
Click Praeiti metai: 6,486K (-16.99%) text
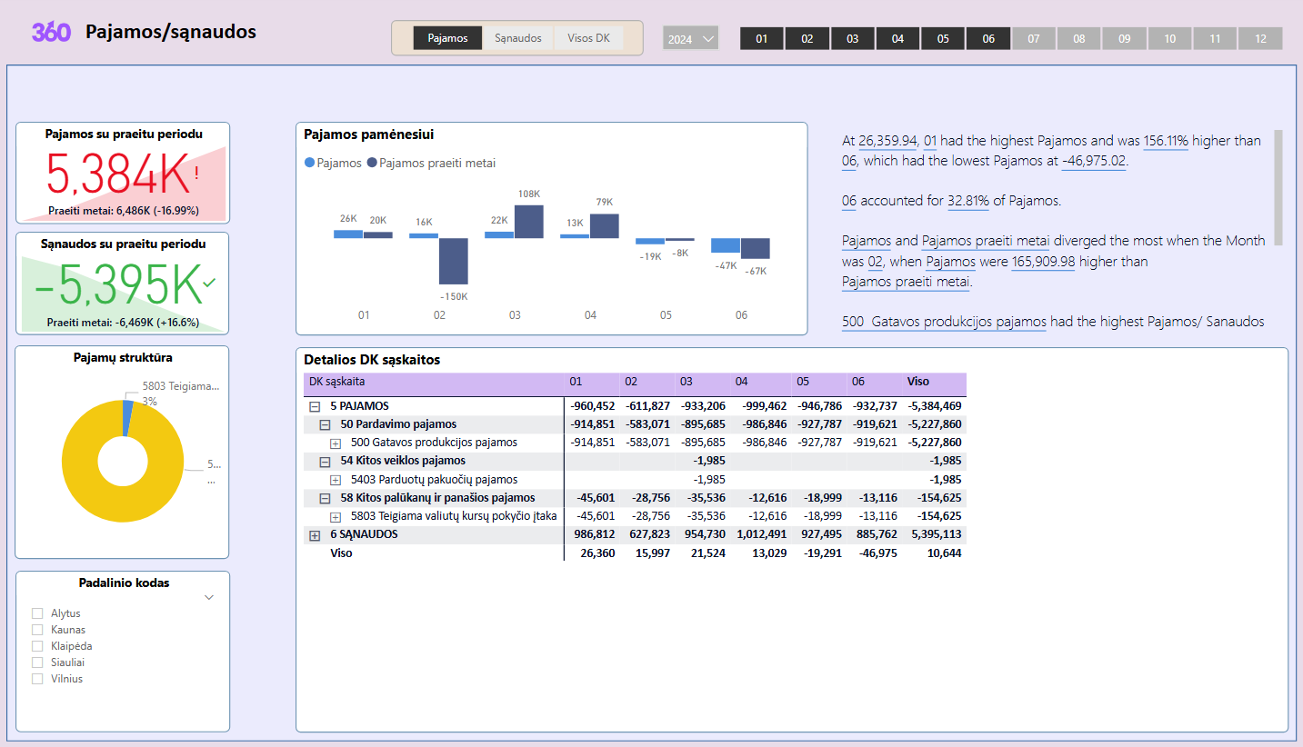[123, 211]
